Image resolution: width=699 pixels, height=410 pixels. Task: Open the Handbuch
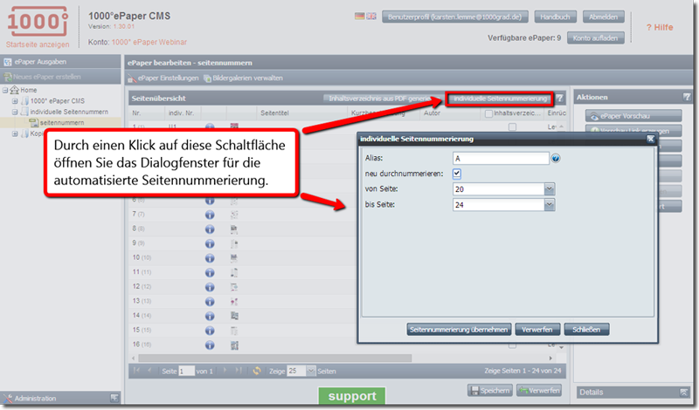point(555,17)
